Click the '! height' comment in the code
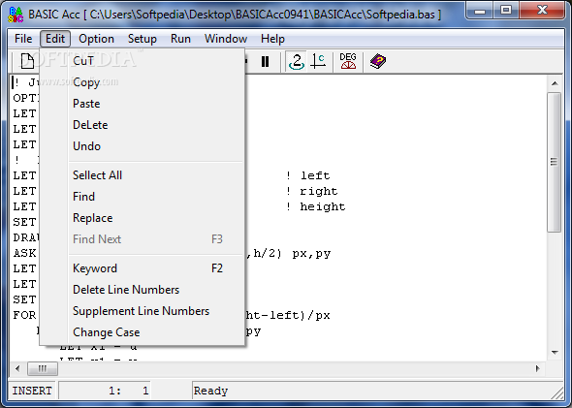 pos(315,206)
